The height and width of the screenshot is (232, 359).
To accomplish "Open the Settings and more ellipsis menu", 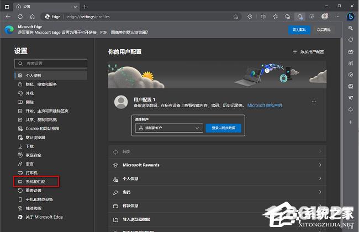I will coord(337,17).
